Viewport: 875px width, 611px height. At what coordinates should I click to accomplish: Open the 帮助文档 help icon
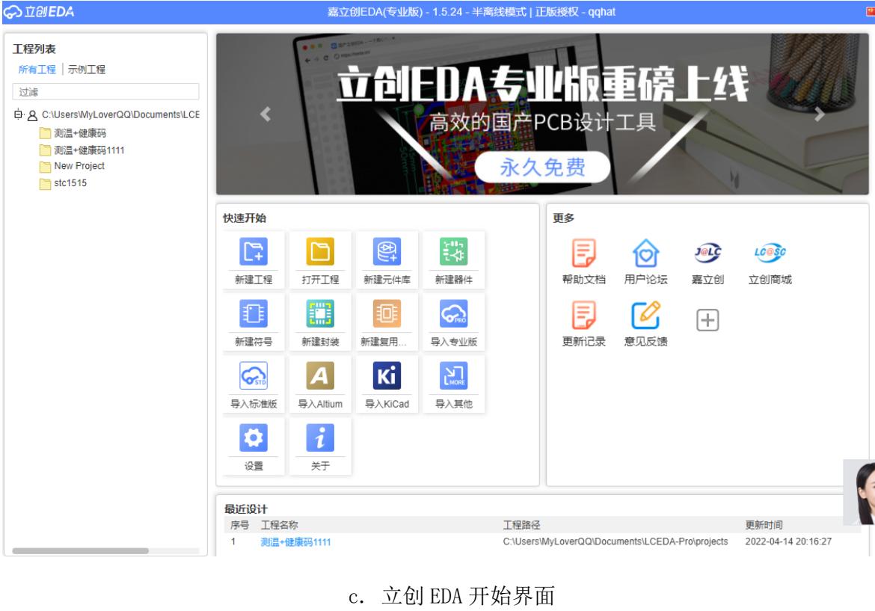tap(584, 253)
